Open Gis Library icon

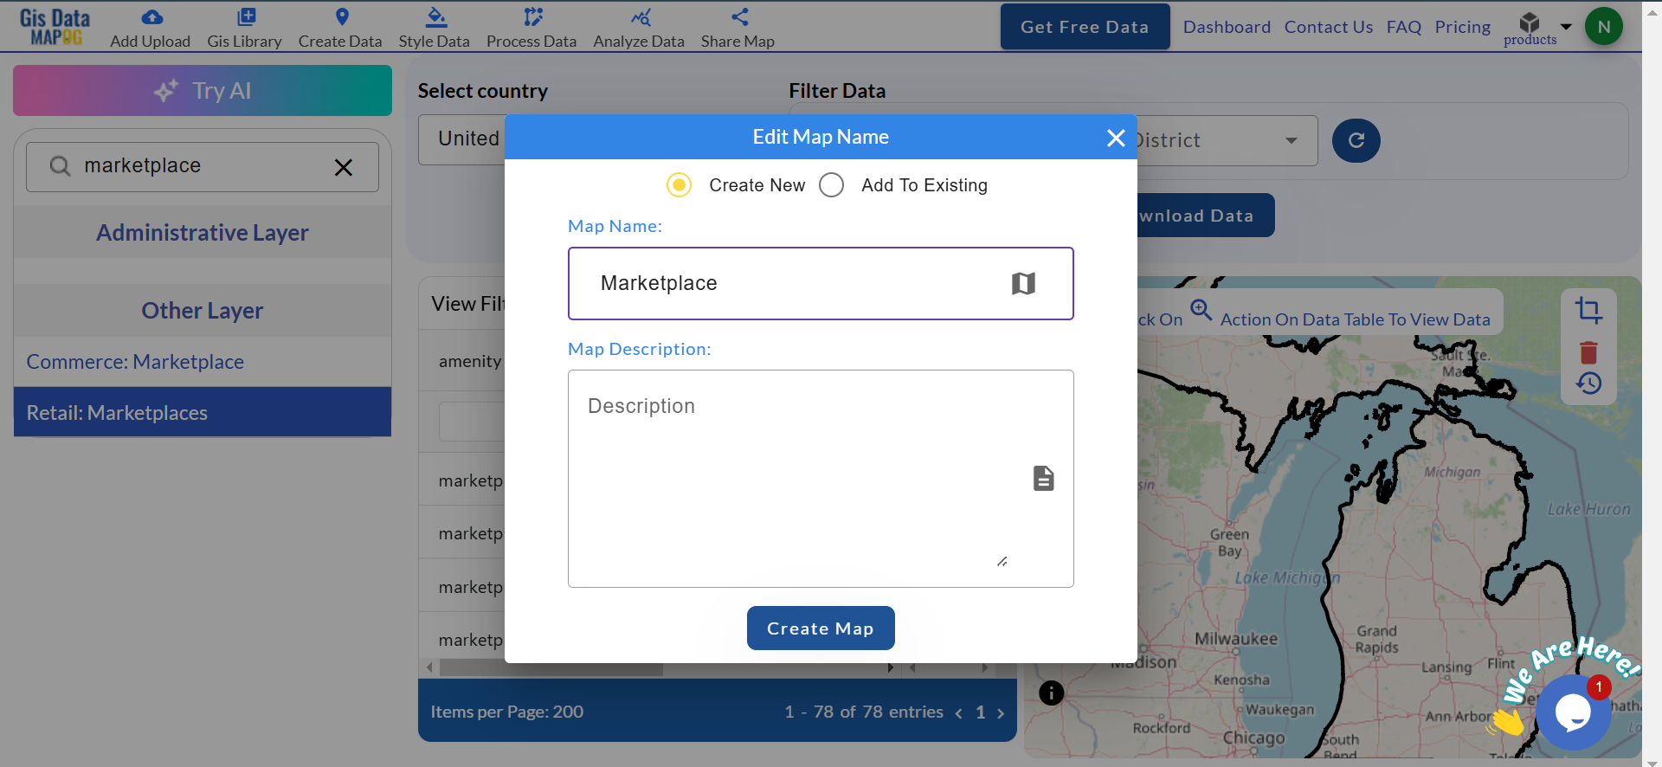pos(246,16)
